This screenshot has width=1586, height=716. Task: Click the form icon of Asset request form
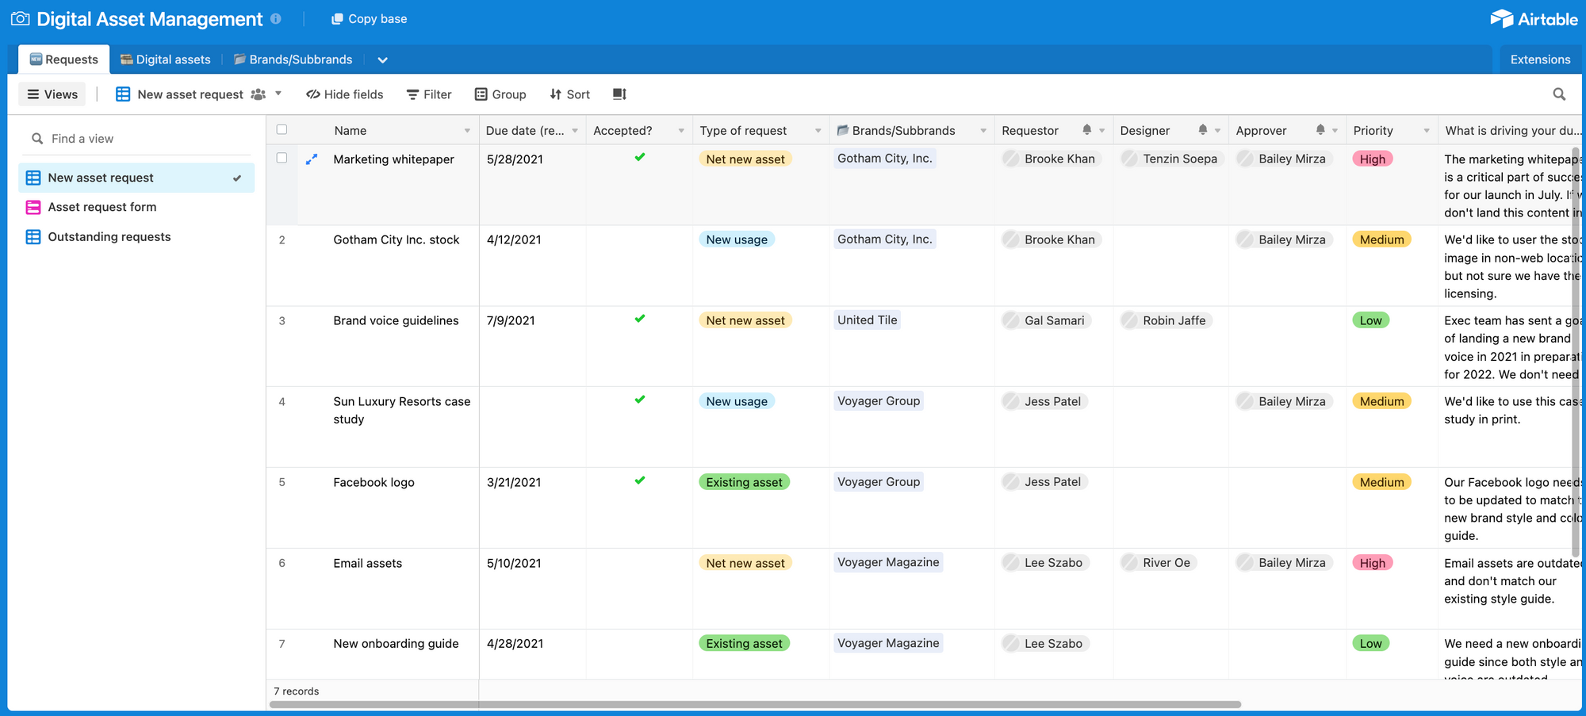click(33, 208)
